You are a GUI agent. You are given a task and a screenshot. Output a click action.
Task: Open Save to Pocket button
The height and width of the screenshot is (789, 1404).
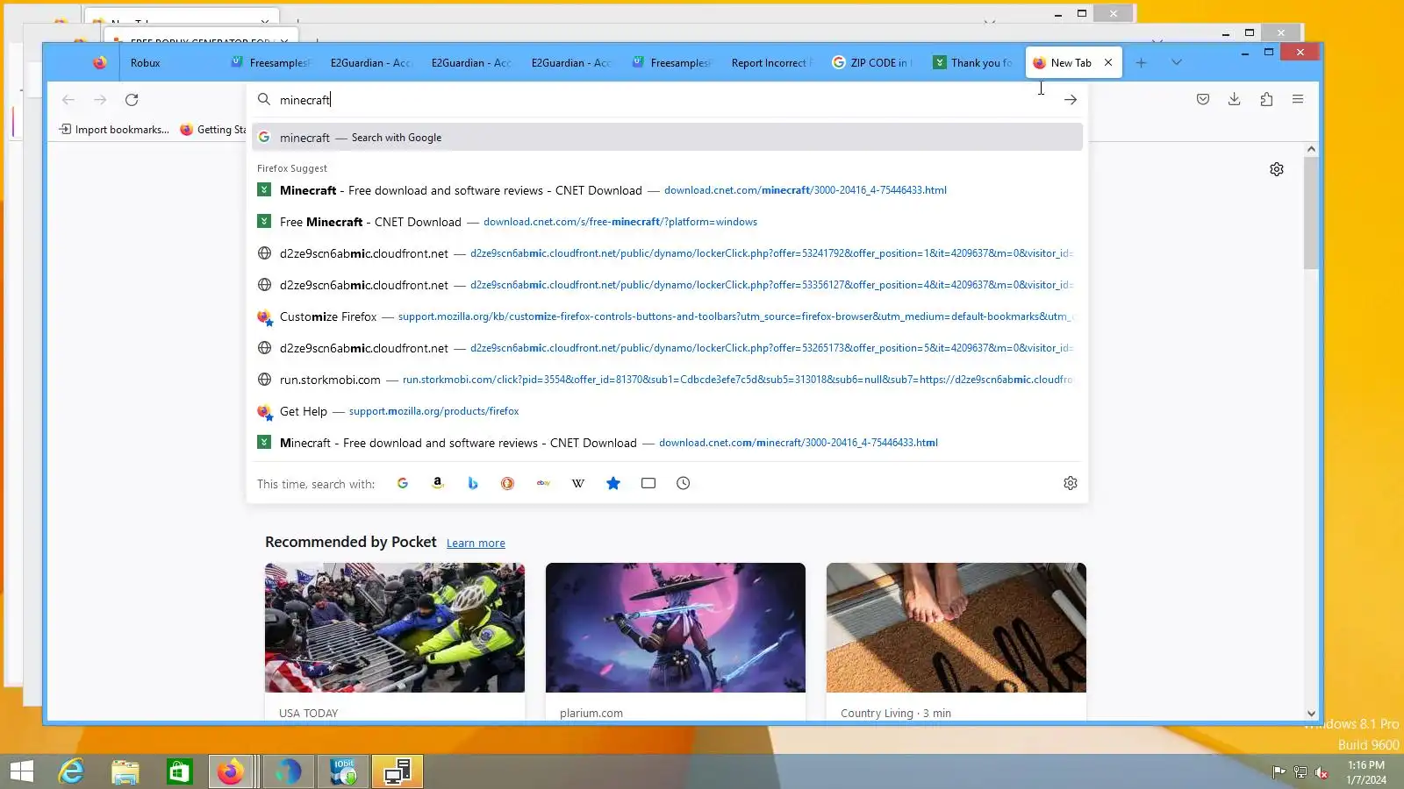pyautogui.click(x=1203, y=100)
